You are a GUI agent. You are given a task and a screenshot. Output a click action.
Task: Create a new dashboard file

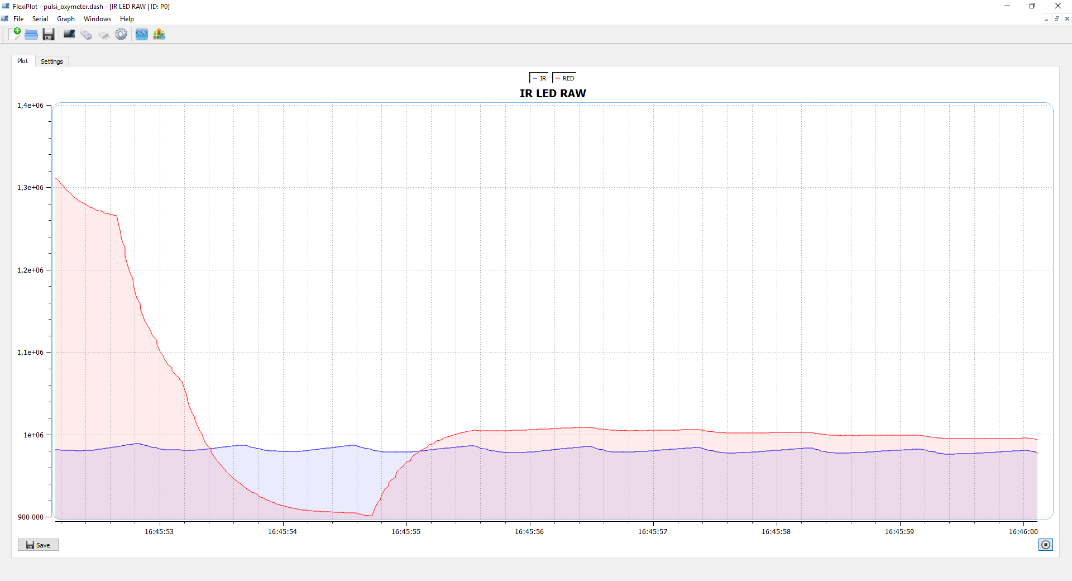pyautogui.click(x=15, y=34)
